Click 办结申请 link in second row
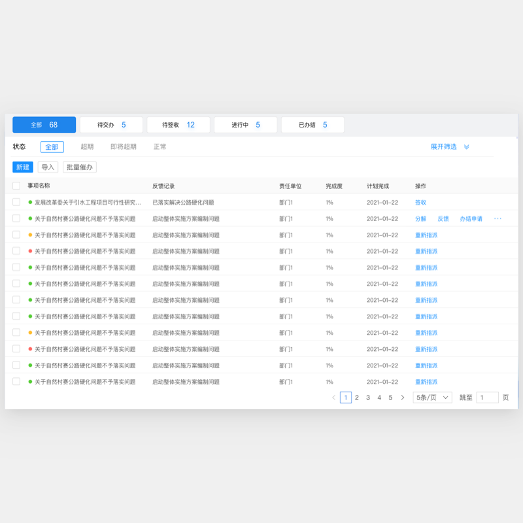Screen dimensions: 523x523 [471, 219]
